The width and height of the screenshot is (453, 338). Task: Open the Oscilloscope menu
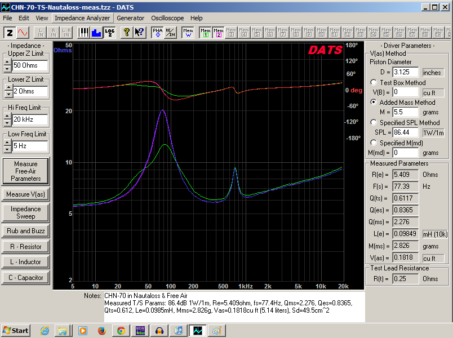tap(167, 18)
